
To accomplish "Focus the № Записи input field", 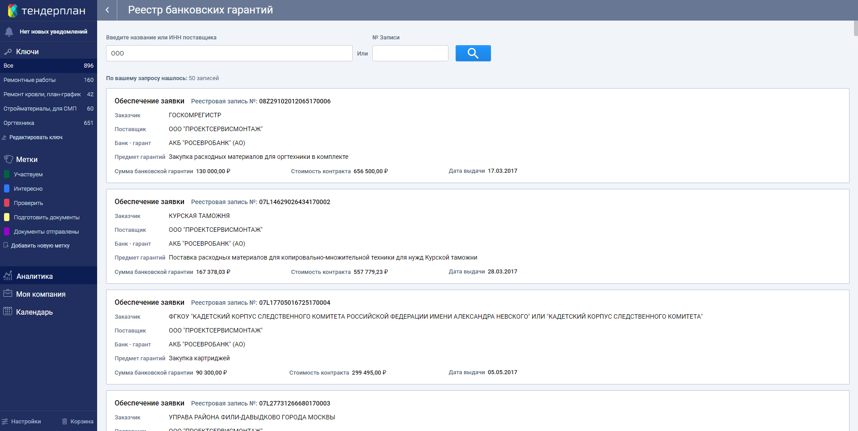I will coord(410,53).
